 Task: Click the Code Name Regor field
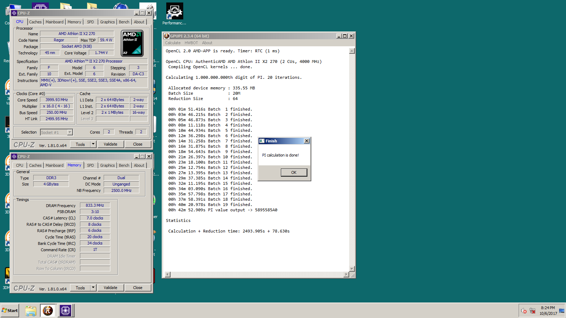tap(59, 40)
